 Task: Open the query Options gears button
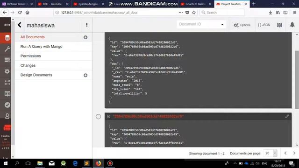[242, 25]
